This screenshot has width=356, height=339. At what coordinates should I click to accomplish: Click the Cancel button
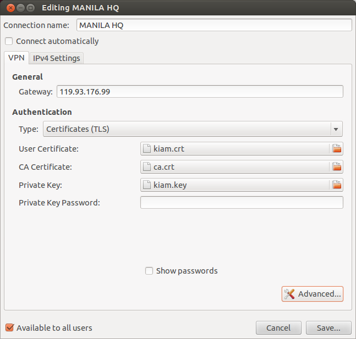pyautogui.click(x=278, y=328)
